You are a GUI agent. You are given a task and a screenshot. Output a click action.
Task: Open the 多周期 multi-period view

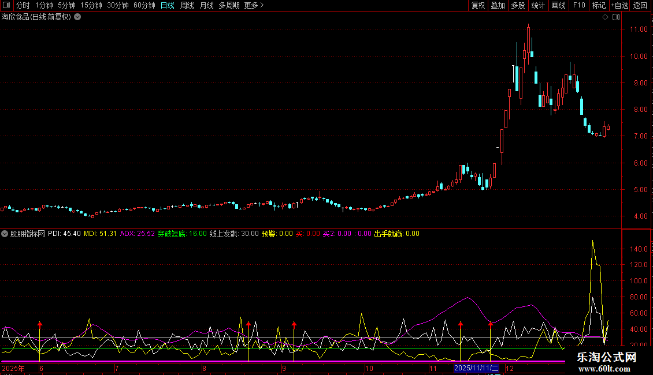[229, 5]
